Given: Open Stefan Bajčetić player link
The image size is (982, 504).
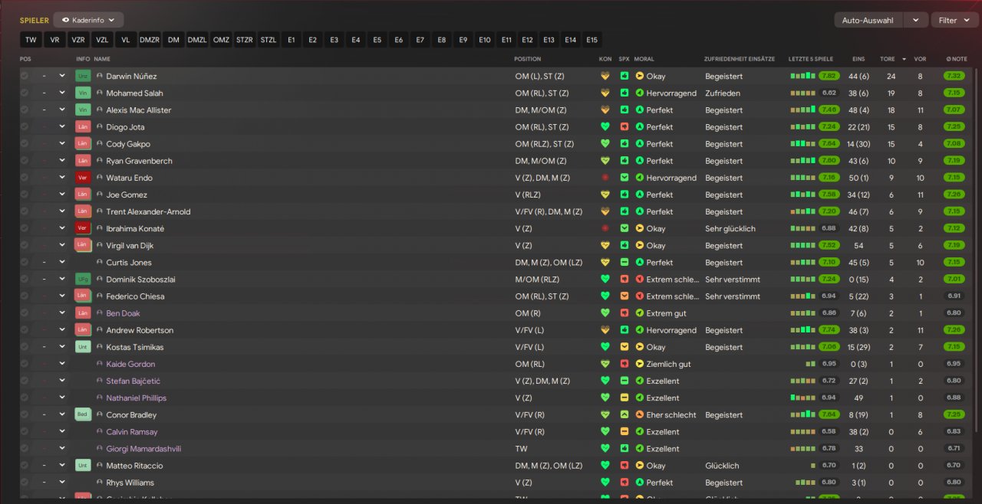Looking at the screenshot, I should point(133,381).
